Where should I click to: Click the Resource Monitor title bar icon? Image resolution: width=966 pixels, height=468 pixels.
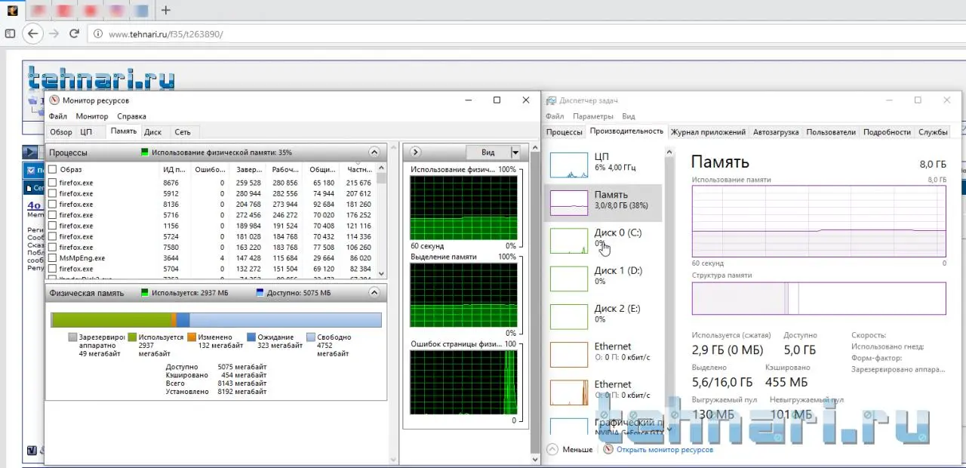[x=54, y=100]
